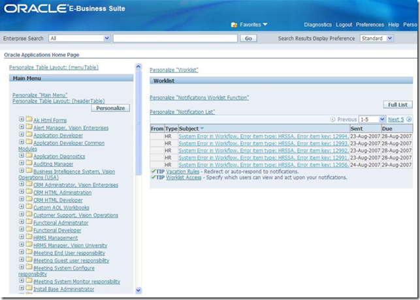The height and width of the screenshot is (300, 420).
Task: Click the Subject column sort arrow
Action: (202, 128)
